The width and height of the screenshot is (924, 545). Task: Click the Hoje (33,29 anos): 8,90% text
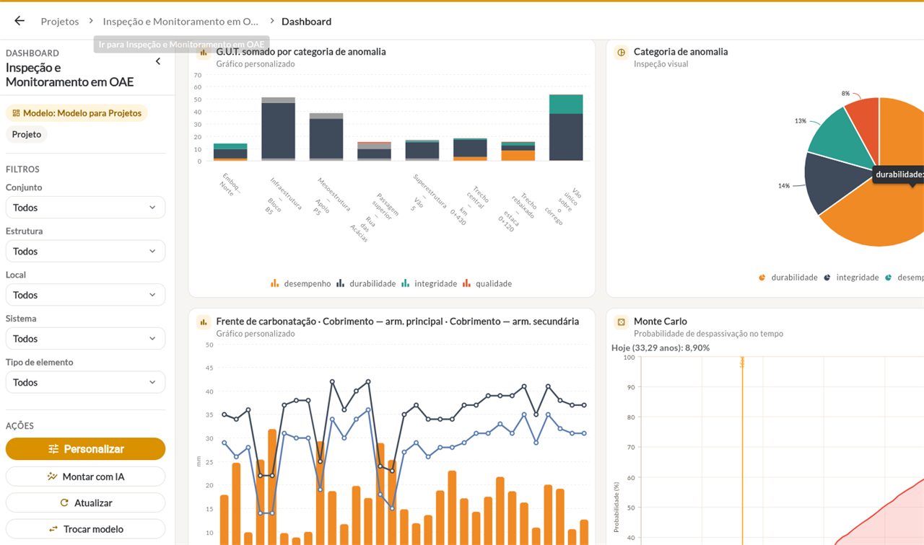pos(661,347)
